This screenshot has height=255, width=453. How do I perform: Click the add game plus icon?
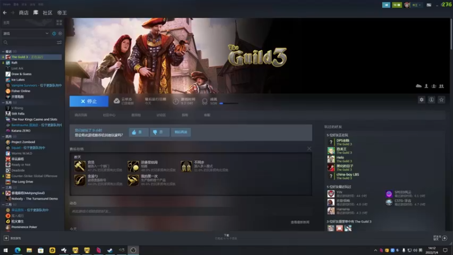[x=6, y=238]
